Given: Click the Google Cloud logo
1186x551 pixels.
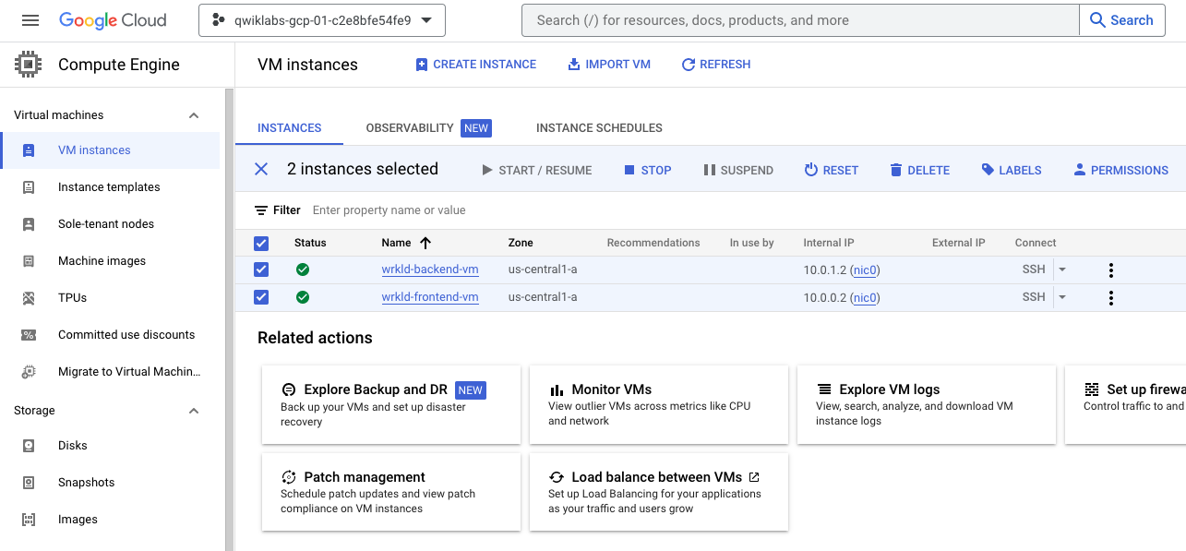Looking at the screenshot, I should point(113,20).
